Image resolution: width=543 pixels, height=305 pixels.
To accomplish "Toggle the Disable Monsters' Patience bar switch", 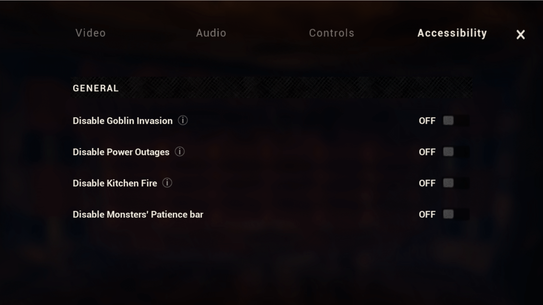I will [x=456, y=214].
